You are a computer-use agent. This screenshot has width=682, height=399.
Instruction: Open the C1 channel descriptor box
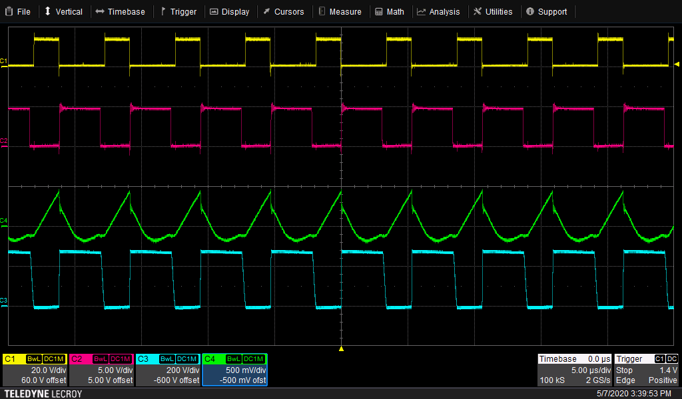click(35, 370)
